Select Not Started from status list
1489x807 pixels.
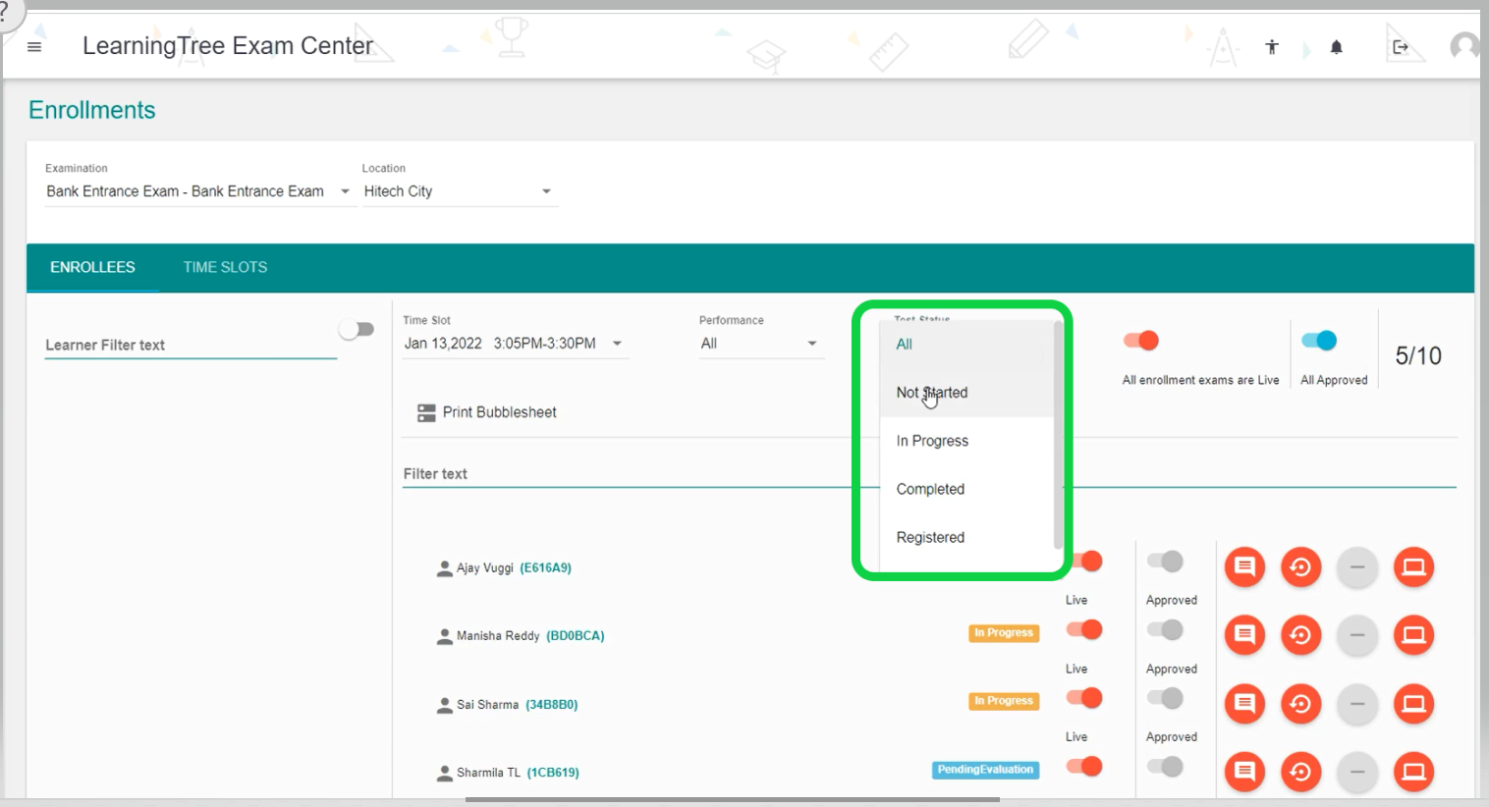coord(932,393)
